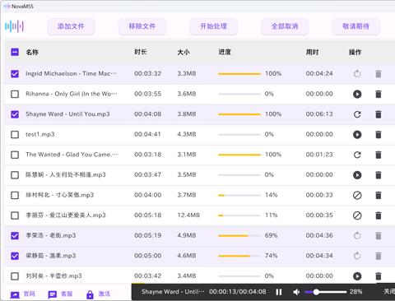Screen dimensions: 395x301
Task: Click the NovaMSS waveform logo
Action: (x=14, y=26)
